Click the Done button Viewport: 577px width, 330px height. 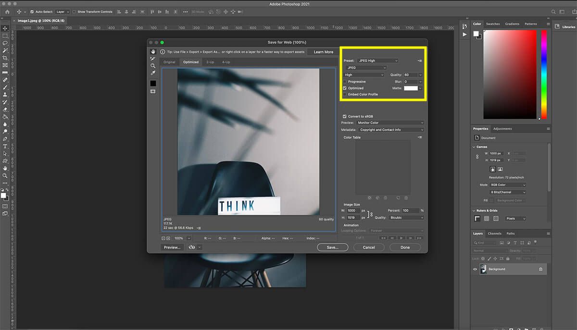pos(405,247)
